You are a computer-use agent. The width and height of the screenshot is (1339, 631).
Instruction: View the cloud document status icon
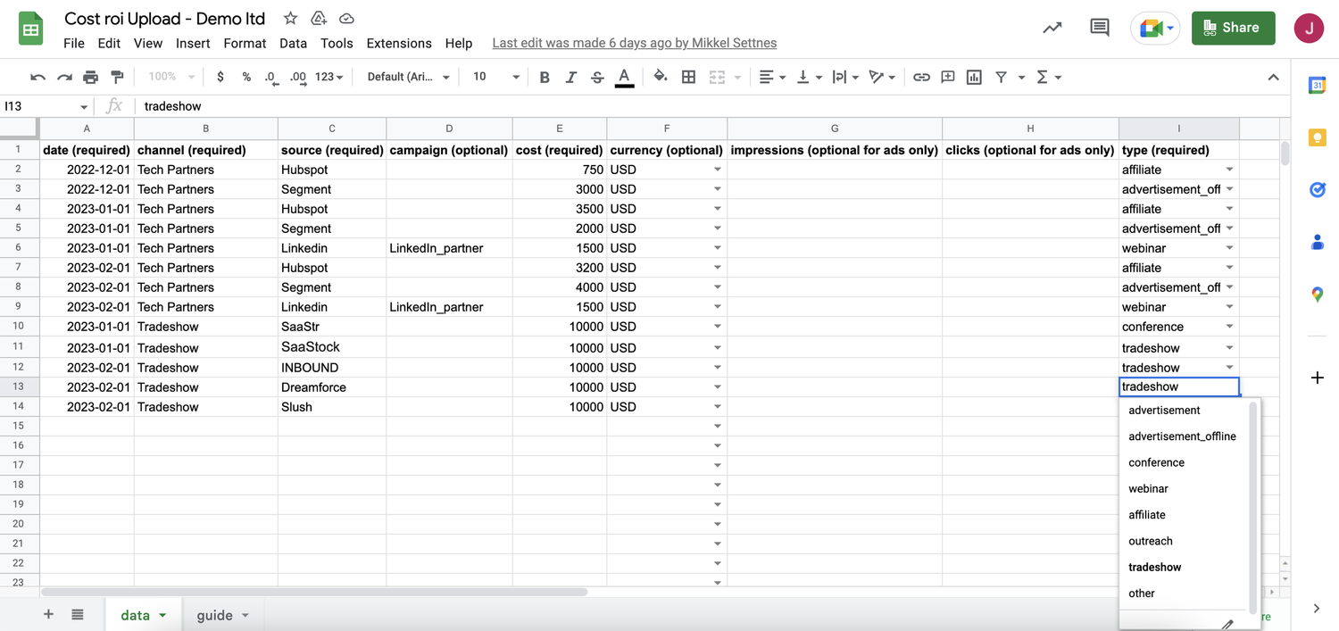pyautogui.click(x=347, y=19)
